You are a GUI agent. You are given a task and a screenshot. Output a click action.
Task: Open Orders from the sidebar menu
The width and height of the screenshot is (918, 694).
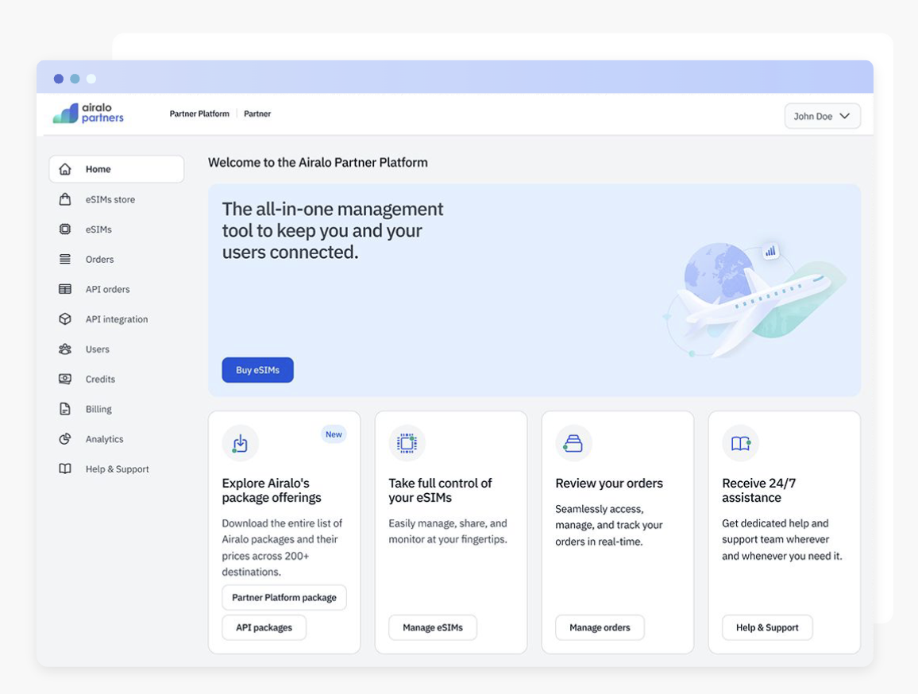tap(99, 260)
